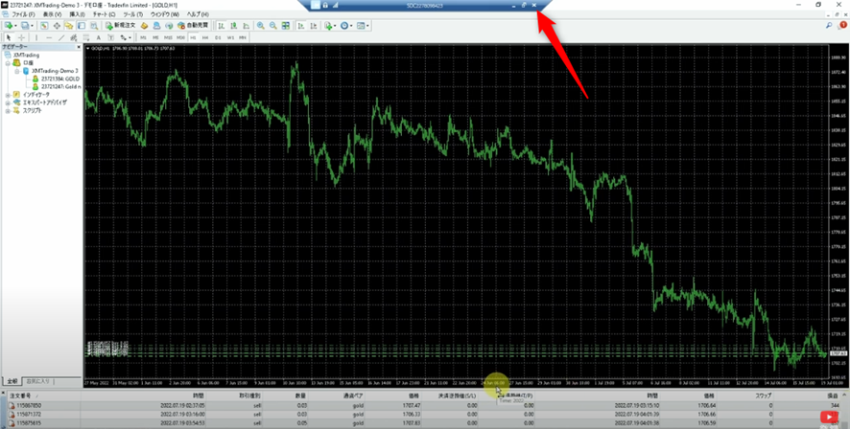The image size is (850, 429).
Task: Select the equidistant channel tool
Action: coord(73,37)
